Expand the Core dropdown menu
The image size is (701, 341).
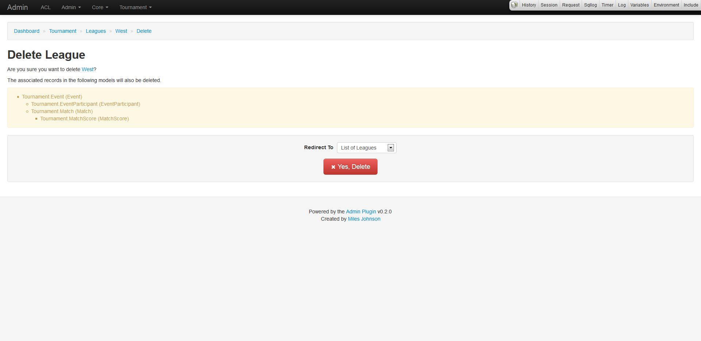pos(100,7)
